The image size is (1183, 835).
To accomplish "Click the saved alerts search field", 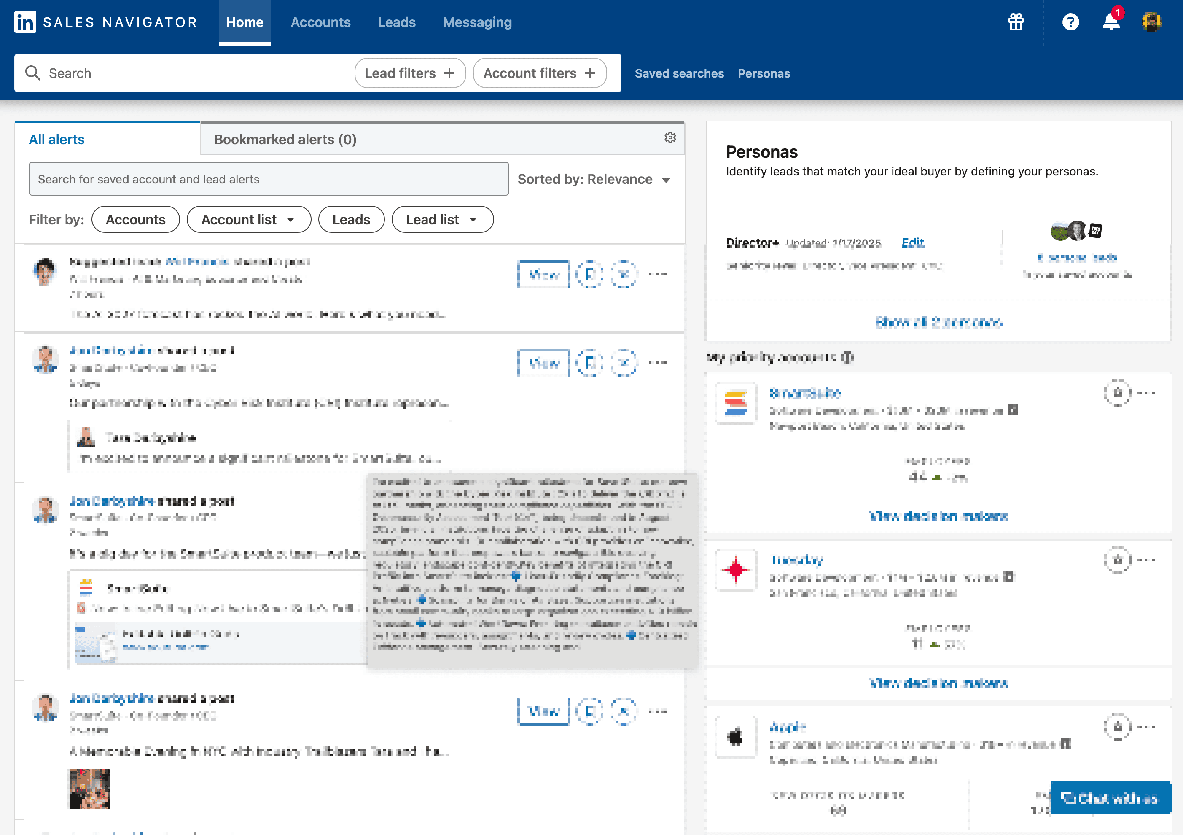I will click(269, 179).
